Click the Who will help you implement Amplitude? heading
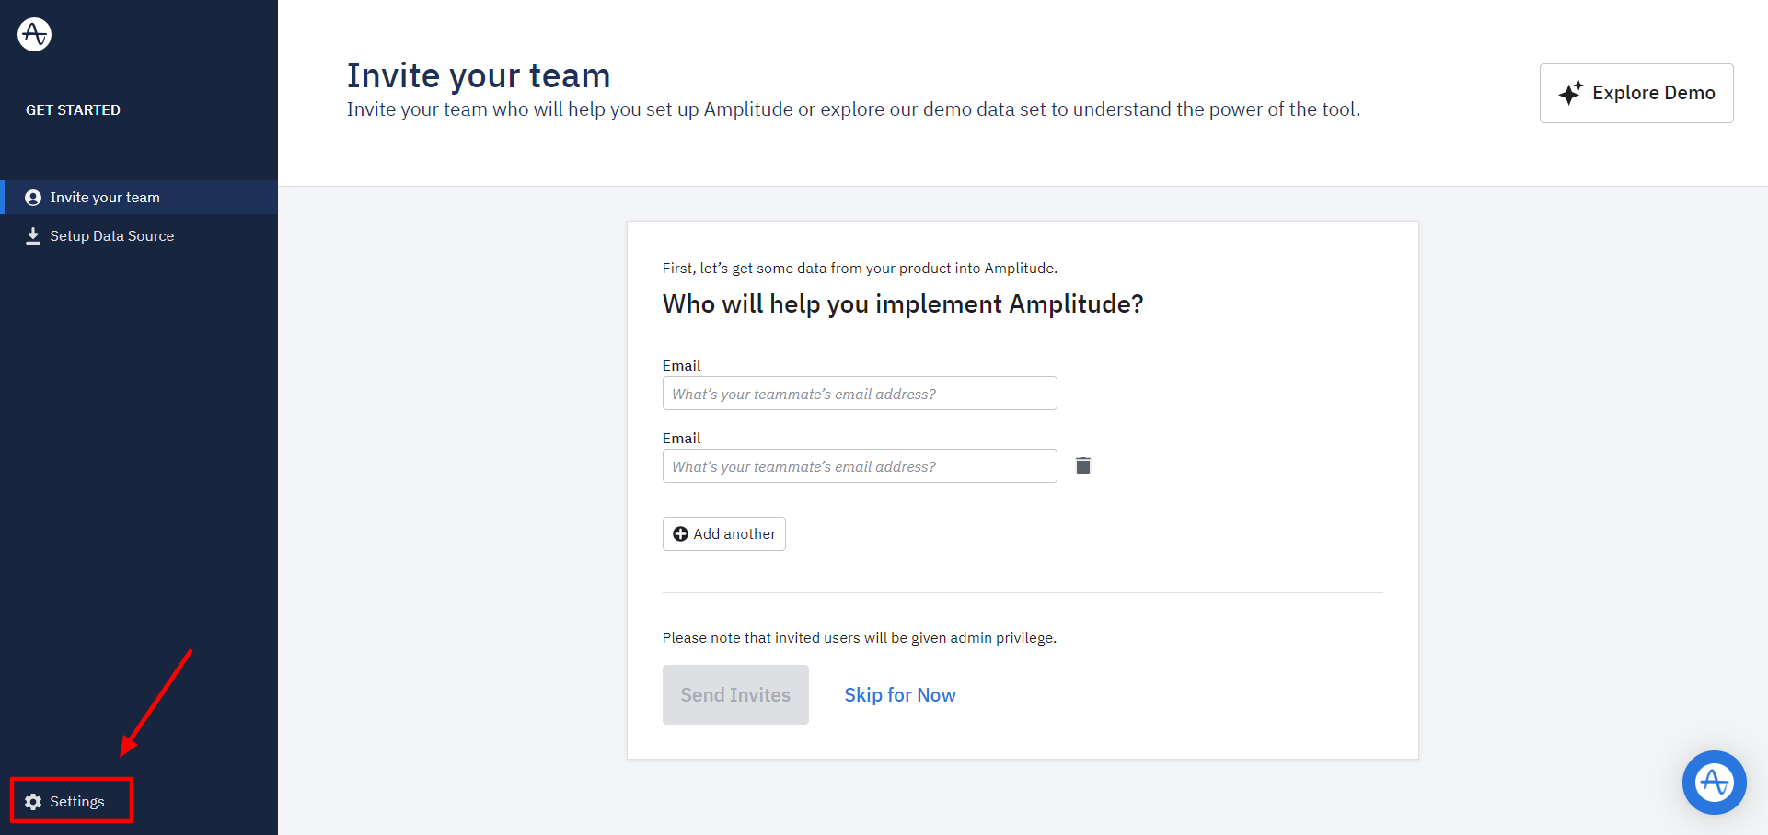Viewport: 1768px width, 835px height. tap(903, 304)
